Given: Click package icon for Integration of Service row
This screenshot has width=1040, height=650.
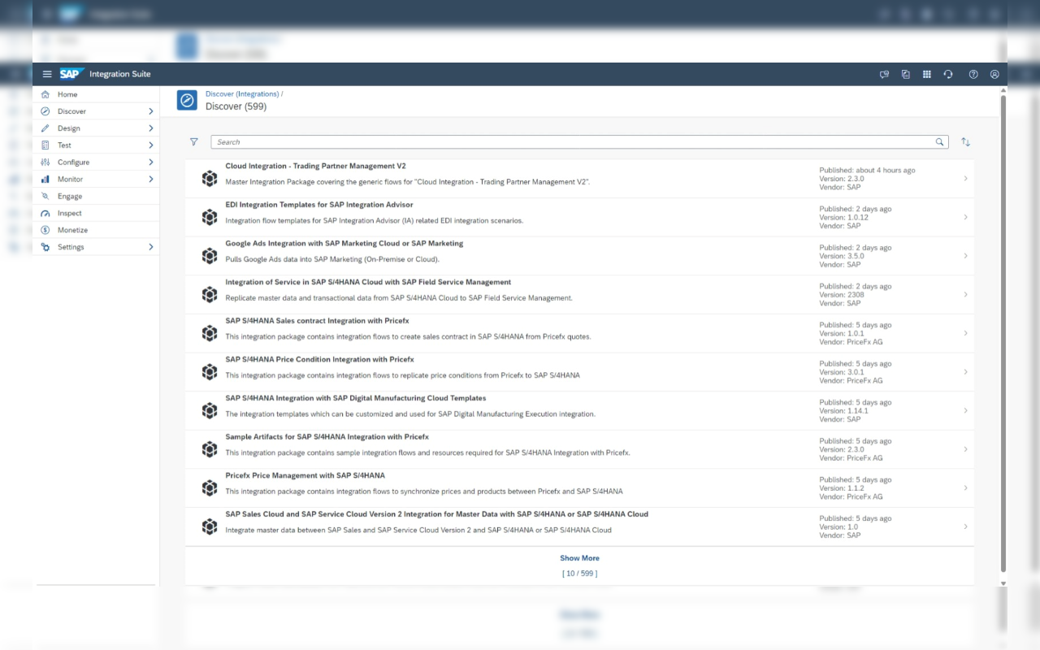Looking at the screenshot, I should (x=210, y=294).
